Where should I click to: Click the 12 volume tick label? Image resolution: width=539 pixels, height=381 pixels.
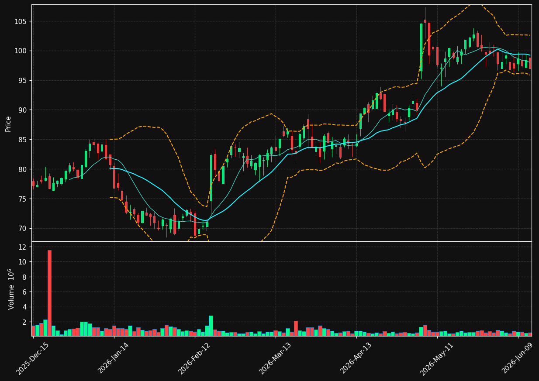23,247
